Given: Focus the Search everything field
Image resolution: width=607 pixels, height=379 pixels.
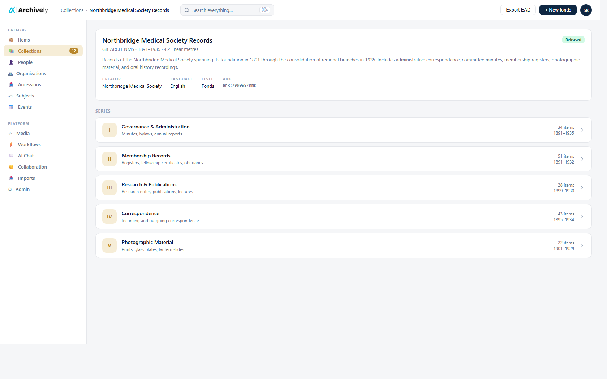Looking at the screenshot, I should [x=227, y=10].
